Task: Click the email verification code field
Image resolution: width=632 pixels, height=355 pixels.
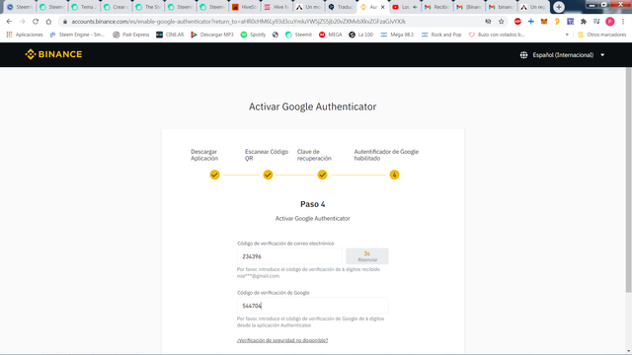Action: [289, 256]
